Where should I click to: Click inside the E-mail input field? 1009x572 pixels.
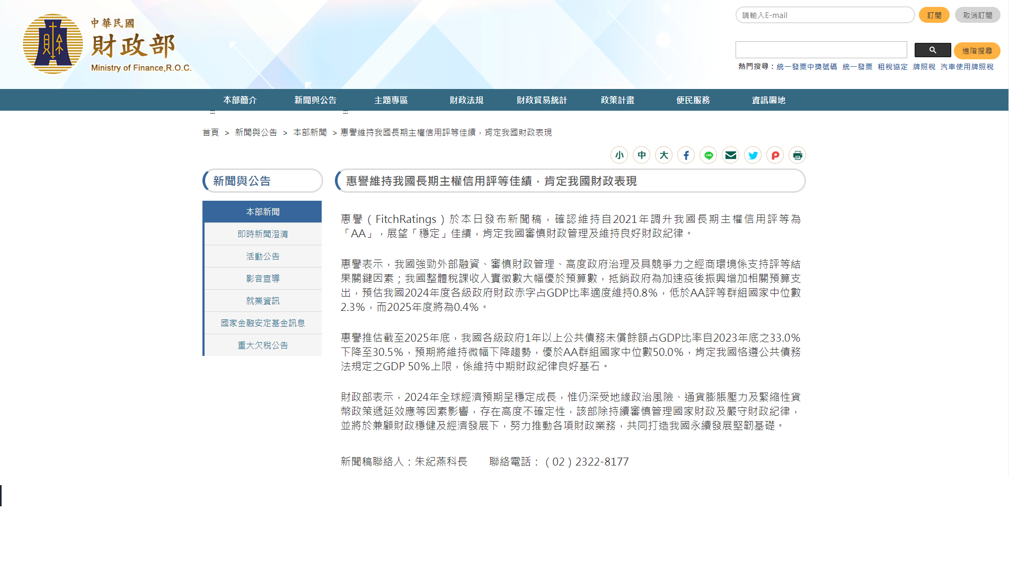point(824,15)
